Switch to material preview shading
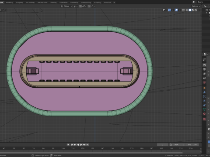210x157 pixels. 193,10
